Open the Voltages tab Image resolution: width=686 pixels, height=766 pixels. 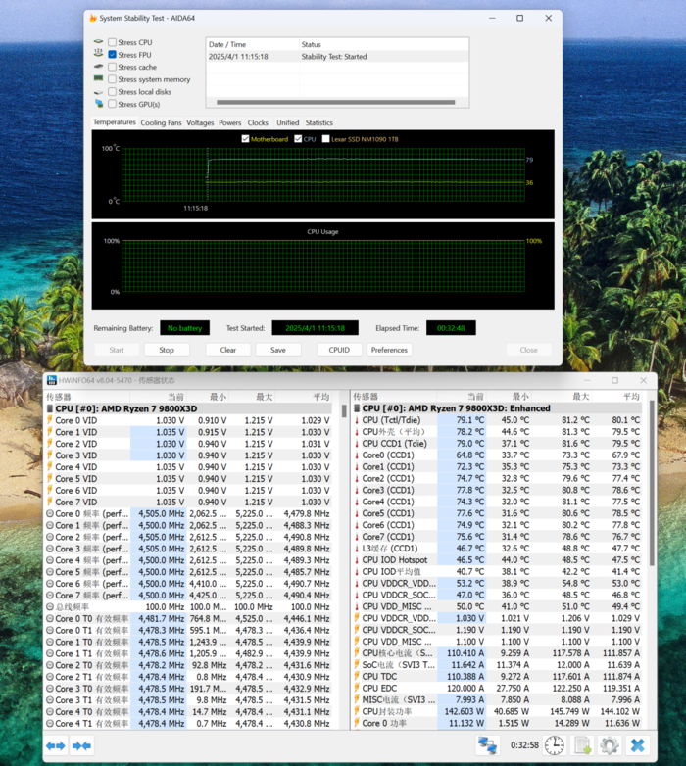point(200,123)
